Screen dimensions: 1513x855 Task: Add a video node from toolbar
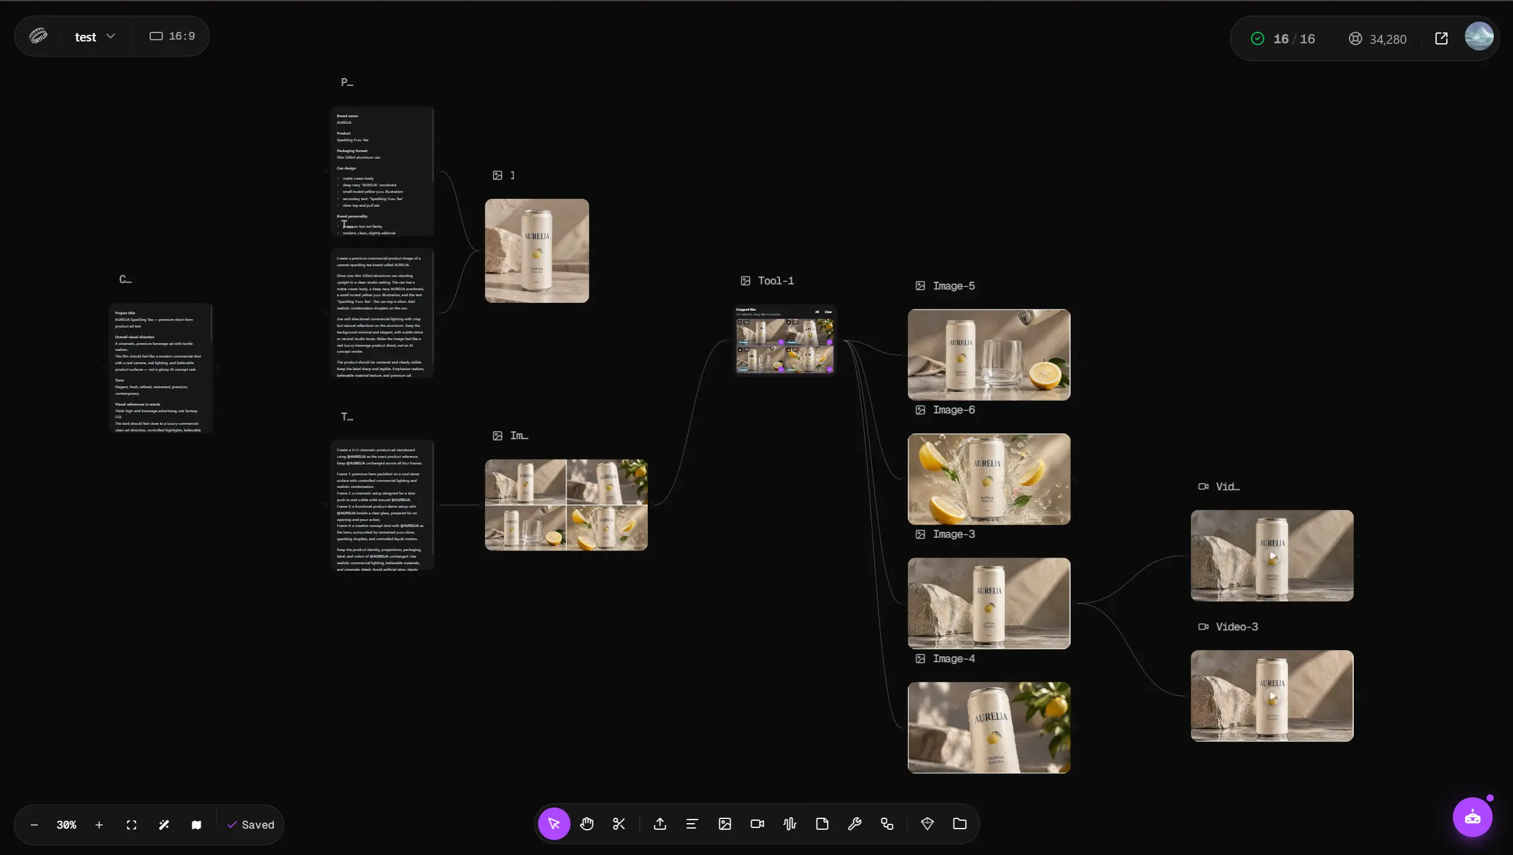coord(757,824)
